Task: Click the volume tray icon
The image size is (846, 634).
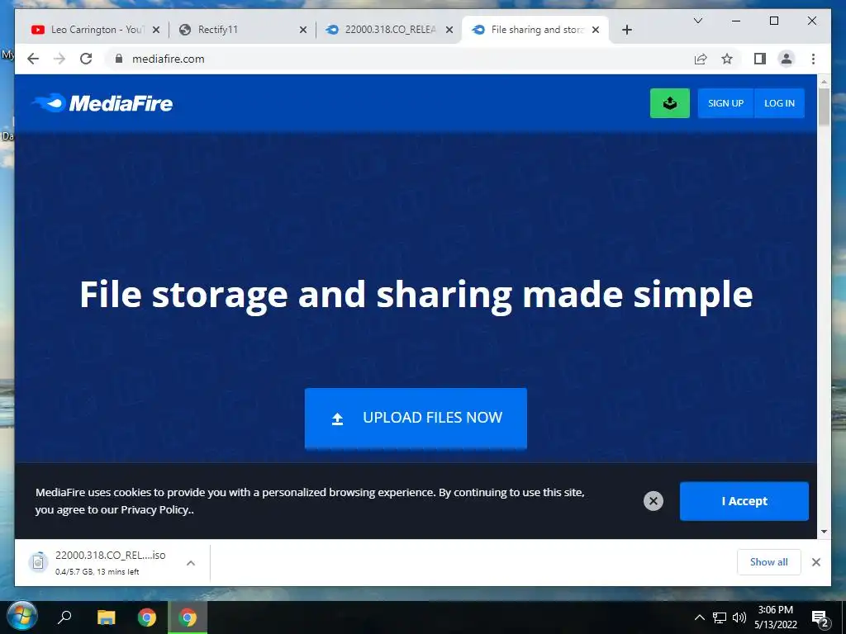Action: point(739,617)
